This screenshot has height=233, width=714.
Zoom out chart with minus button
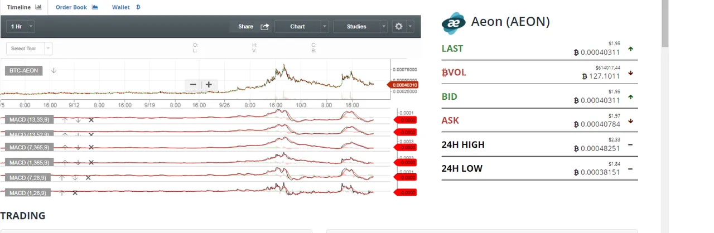(193, 85)
